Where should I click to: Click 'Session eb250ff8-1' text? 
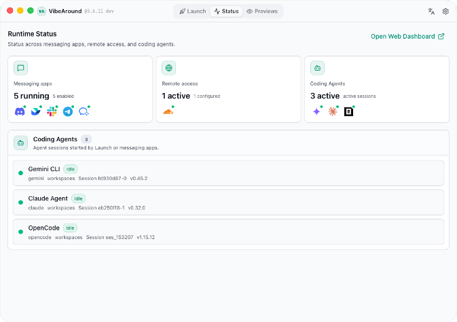coord(101,208)
